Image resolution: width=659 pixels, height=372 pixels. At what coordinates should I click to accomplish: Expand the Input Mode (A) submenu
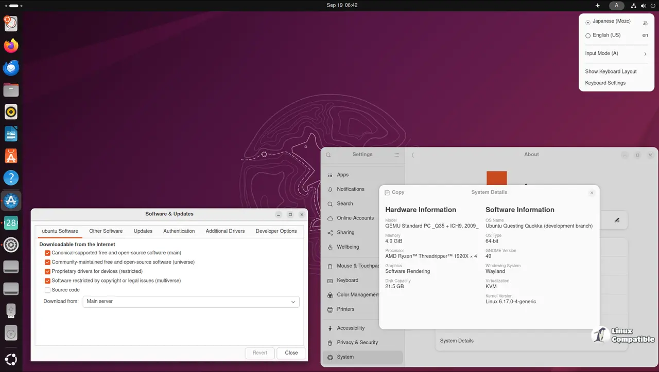(x=616, y=53)
